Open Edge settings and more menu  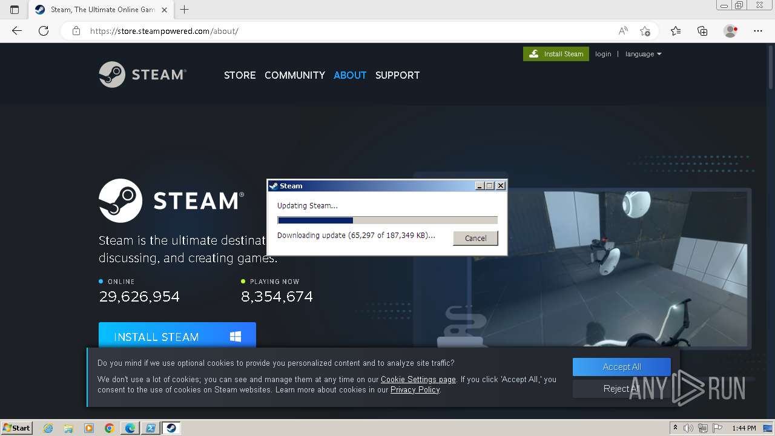758,31
